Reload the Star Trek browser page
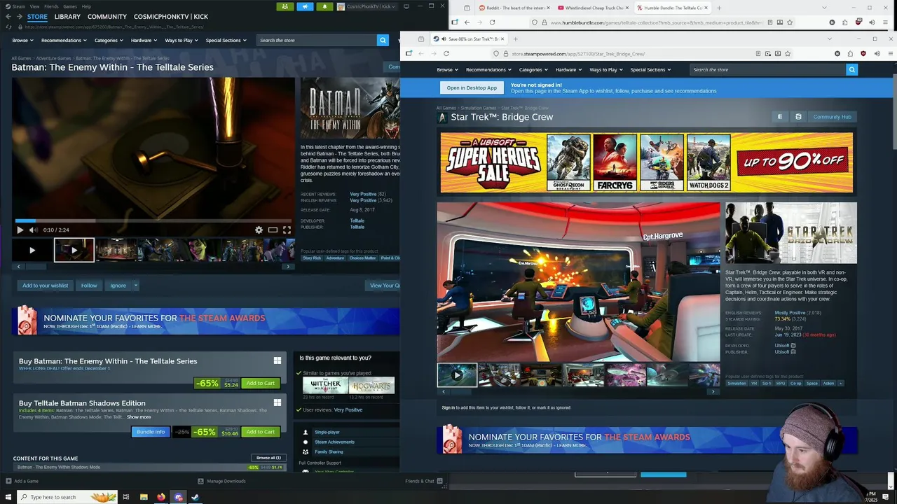The width and height of the screenshot is (897, 504). pyautogui.click(x=446, y=53)
